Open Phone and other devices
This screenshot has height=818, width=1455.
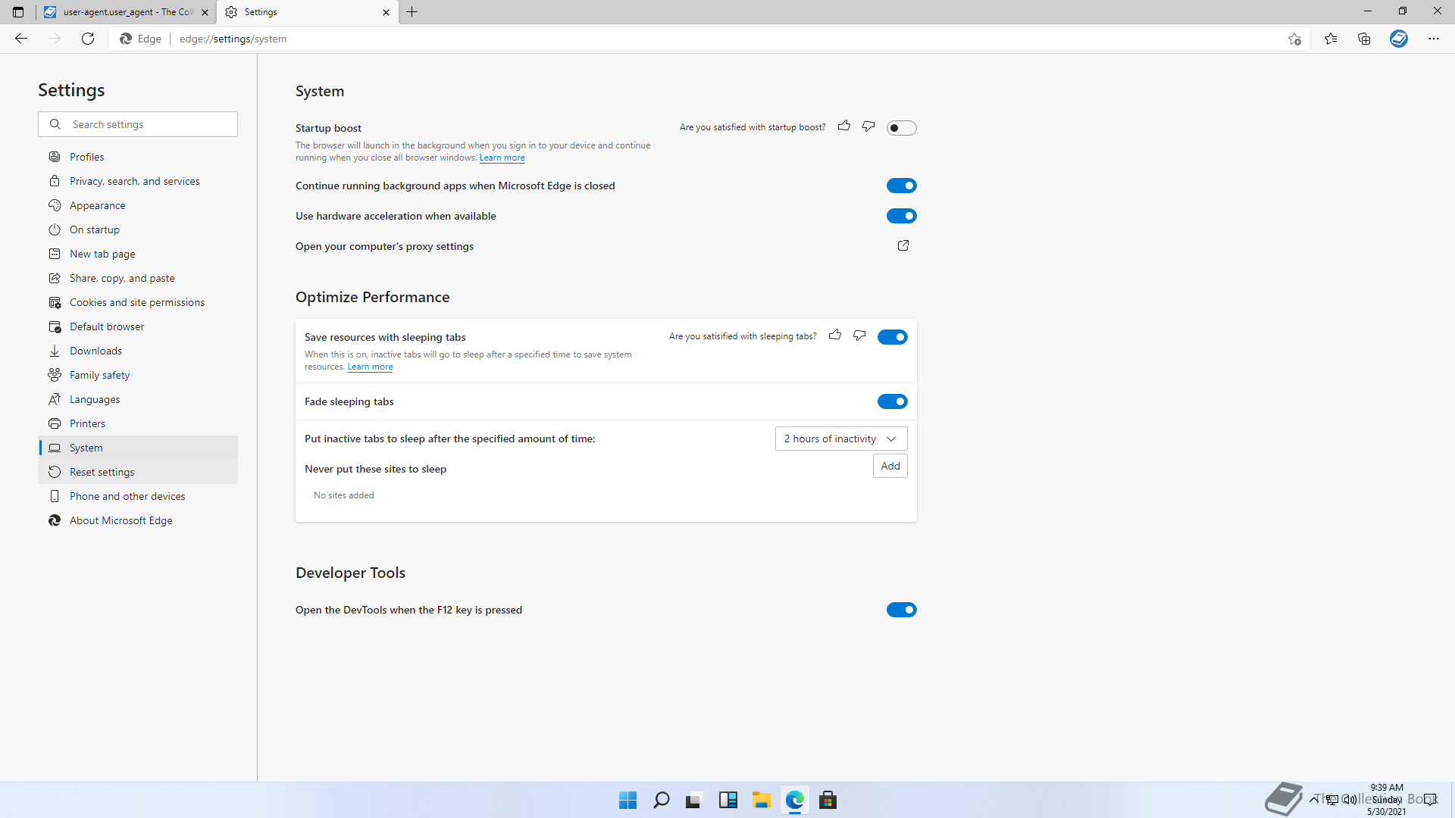point(138,496)
